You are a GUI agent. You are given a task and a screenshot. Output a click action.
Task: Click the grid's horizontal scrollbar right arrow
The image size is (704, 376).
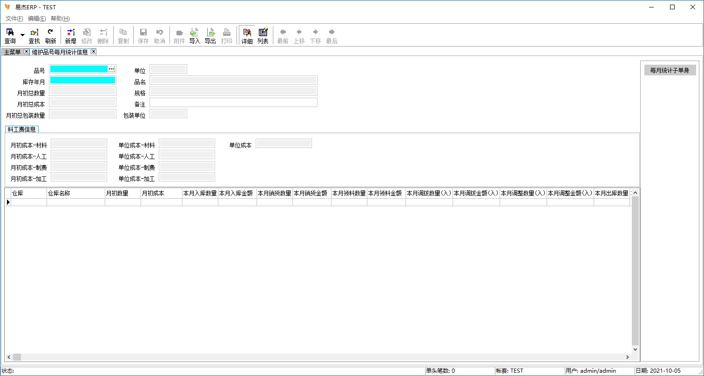tap(628, 357)
